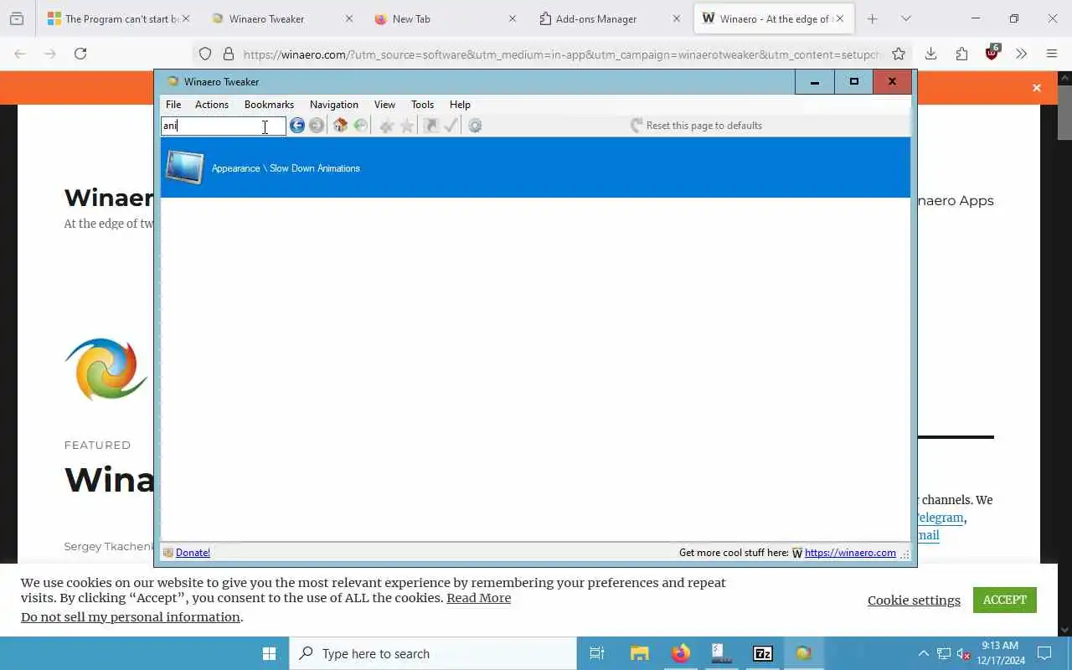Open the Help menu
The width and height of the screenshot is (1072, 670).
pos(460,105)
